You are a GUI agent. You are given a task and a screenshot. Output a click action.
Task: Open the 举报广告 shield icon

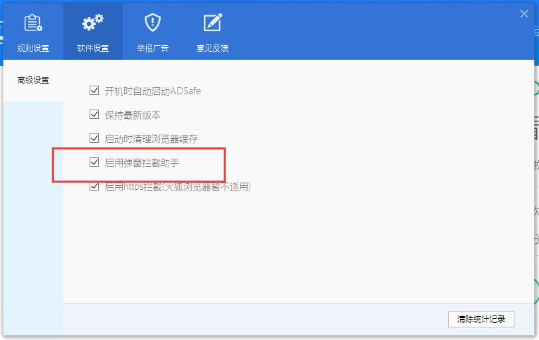153,23
